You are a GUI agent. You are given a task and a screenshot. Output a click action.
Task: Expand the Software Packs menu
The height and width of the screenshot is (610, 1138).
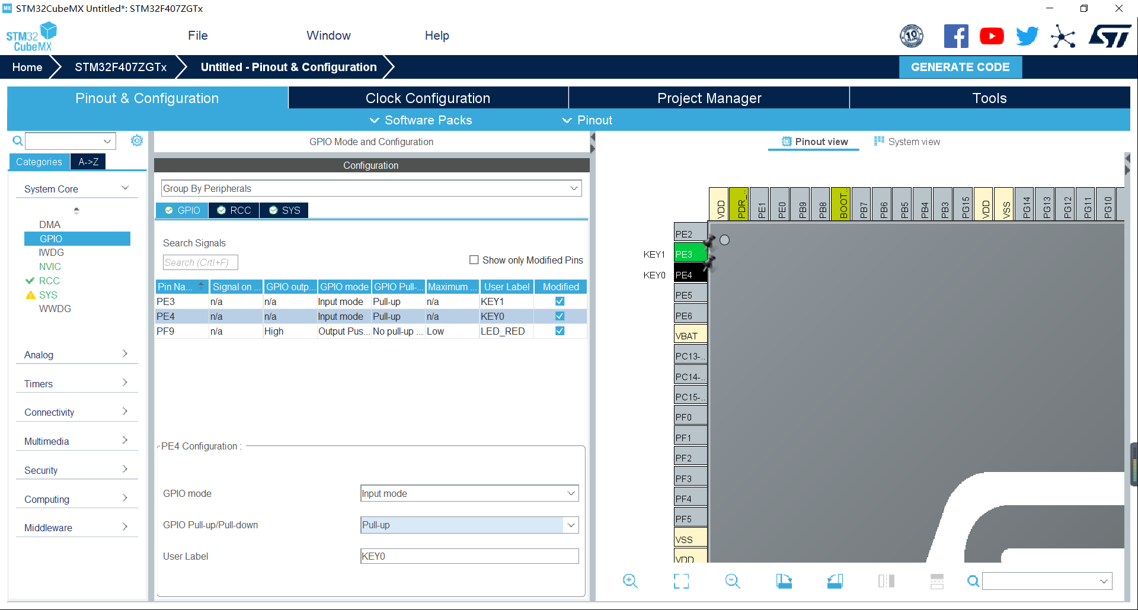coord(421,120)
